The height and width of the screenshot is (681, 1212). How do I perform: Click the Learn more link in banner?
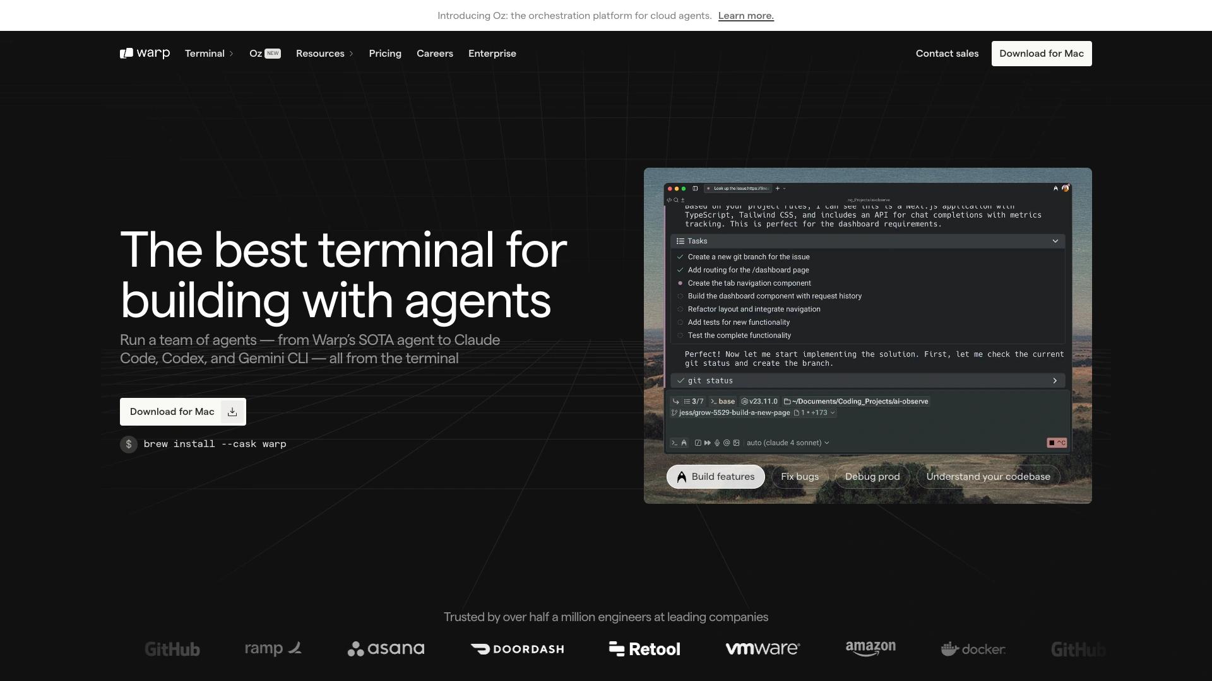tap(746, 16)
